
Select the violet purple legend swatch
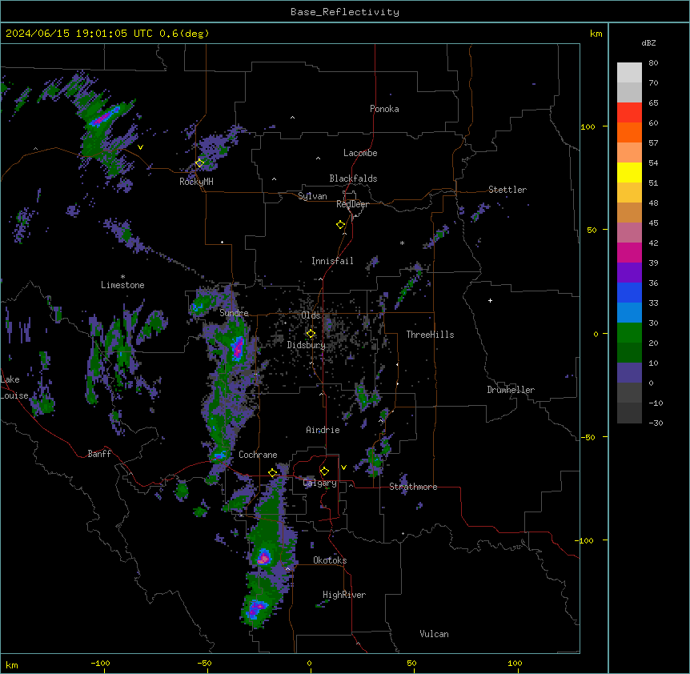coord(629,273)
